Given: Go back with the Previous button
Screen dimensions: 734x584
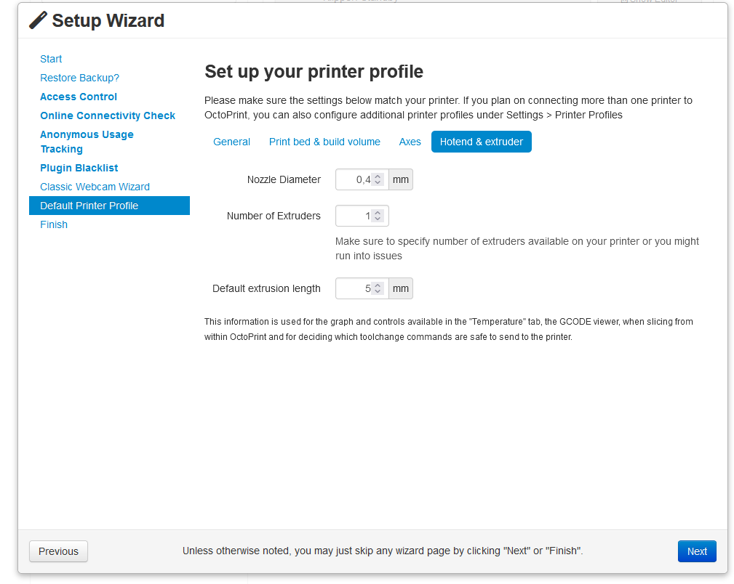Looking at the screenshot, I should (58, 551).
